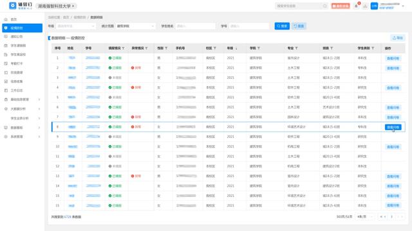The height and width of the screenshot is (231, 412).
Task: Filter the 学院 column via funnel icon
Action: pos(259,48)
